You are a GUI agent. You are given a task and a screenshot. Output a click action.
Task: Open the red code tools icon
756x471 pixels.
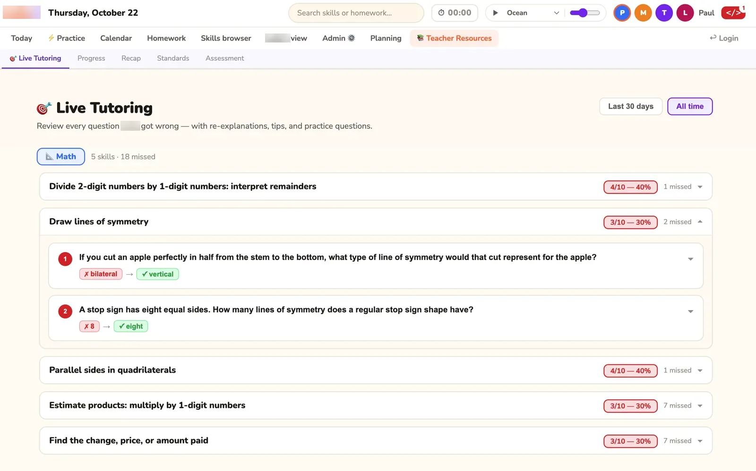(733, 13)
